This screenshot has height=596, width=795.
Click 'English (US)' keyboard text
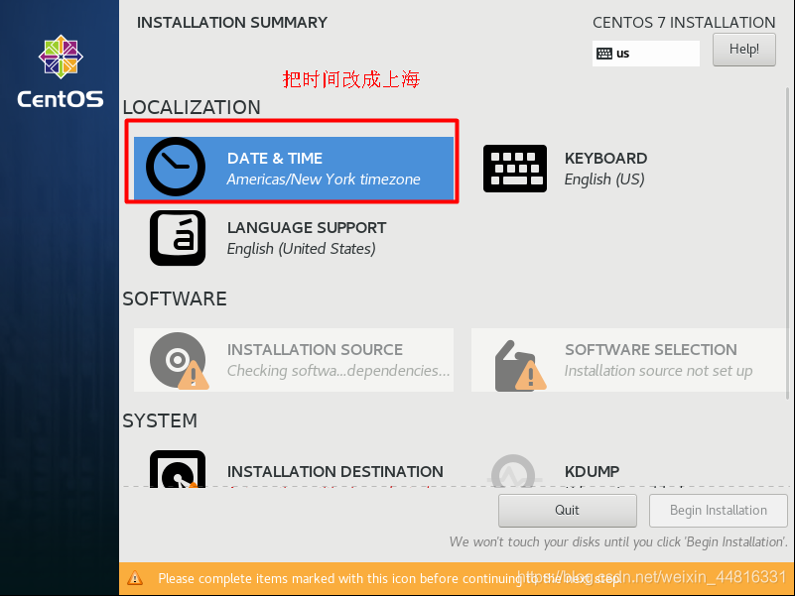[x=604, y=179]
